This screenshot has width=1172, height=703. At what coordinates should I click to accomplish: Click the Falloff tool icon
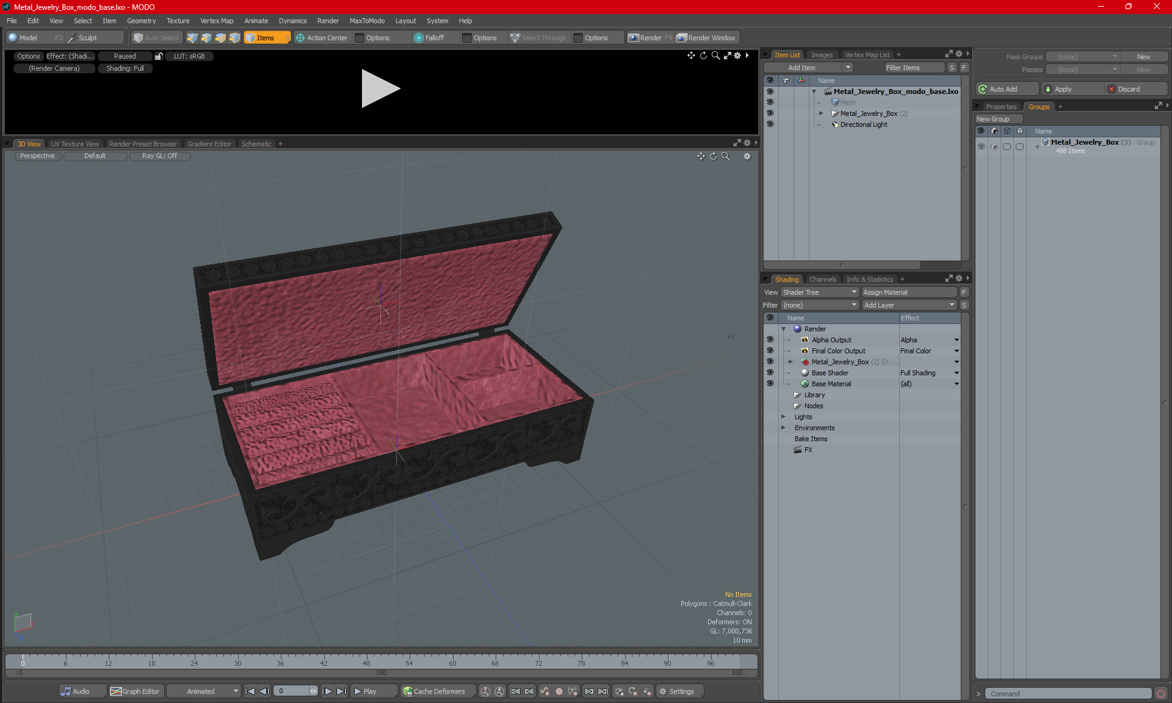point(419,38)
